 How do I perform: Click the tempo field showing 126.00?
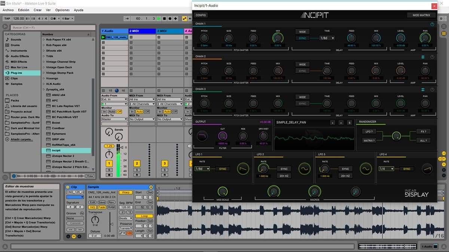18,18
